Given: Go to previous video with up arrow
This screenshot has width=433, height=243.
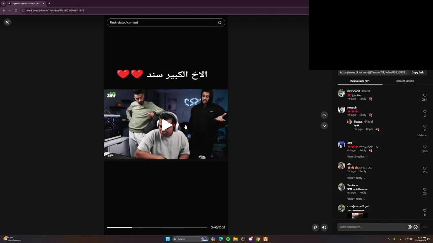Looking at the screenshot, I should coord(324,115).
